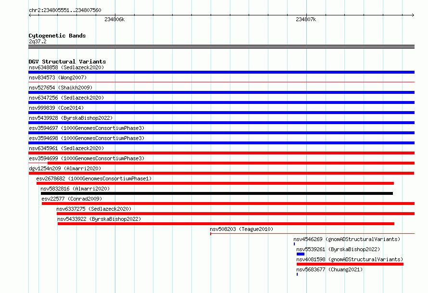Select the 2q37.2 band label
The width and height of the screenshot is (428, 293).
click(x=38, y=41)
